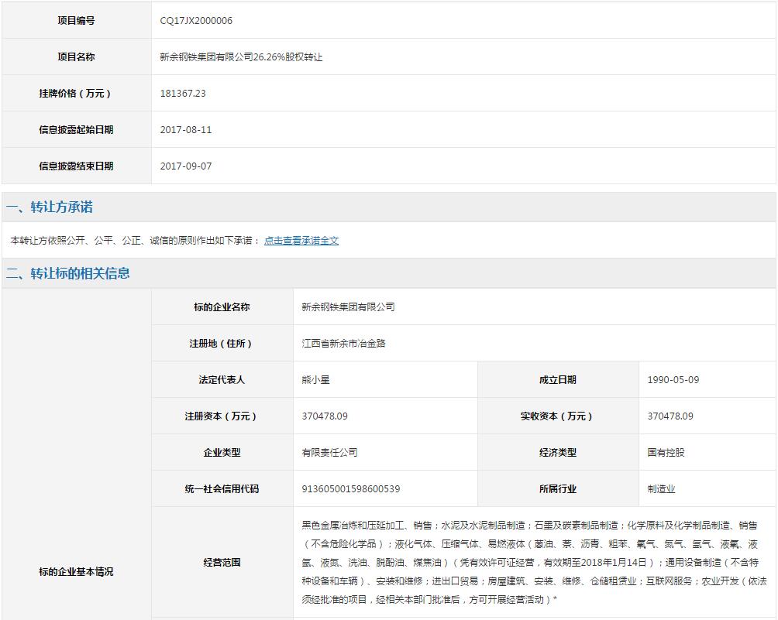Screen dimensions: 778x620
Task: Open the 点击查看承诺全文 link
Action: pos(301,241)
